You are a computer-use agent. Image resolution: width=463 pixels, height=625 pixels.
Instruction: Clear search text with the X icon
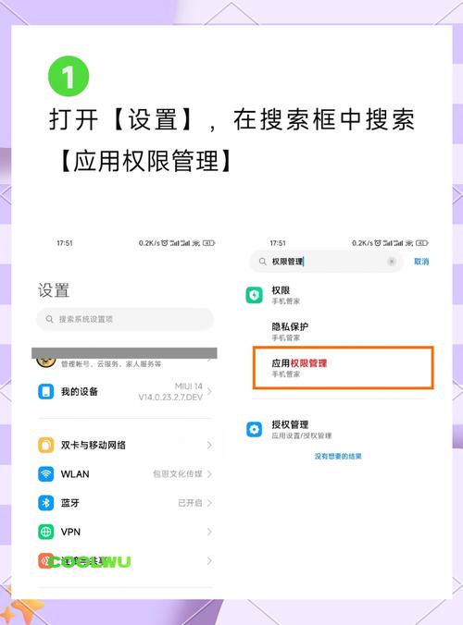click(392, 261)
